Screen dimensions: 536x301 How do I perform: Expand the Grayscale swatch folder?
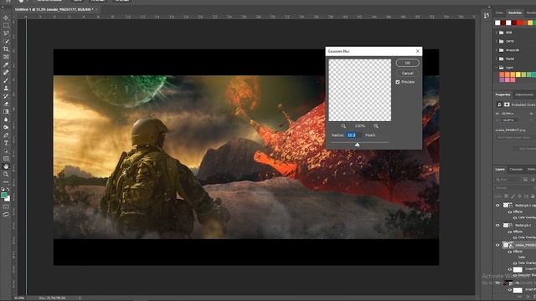[x=497, y=50]
